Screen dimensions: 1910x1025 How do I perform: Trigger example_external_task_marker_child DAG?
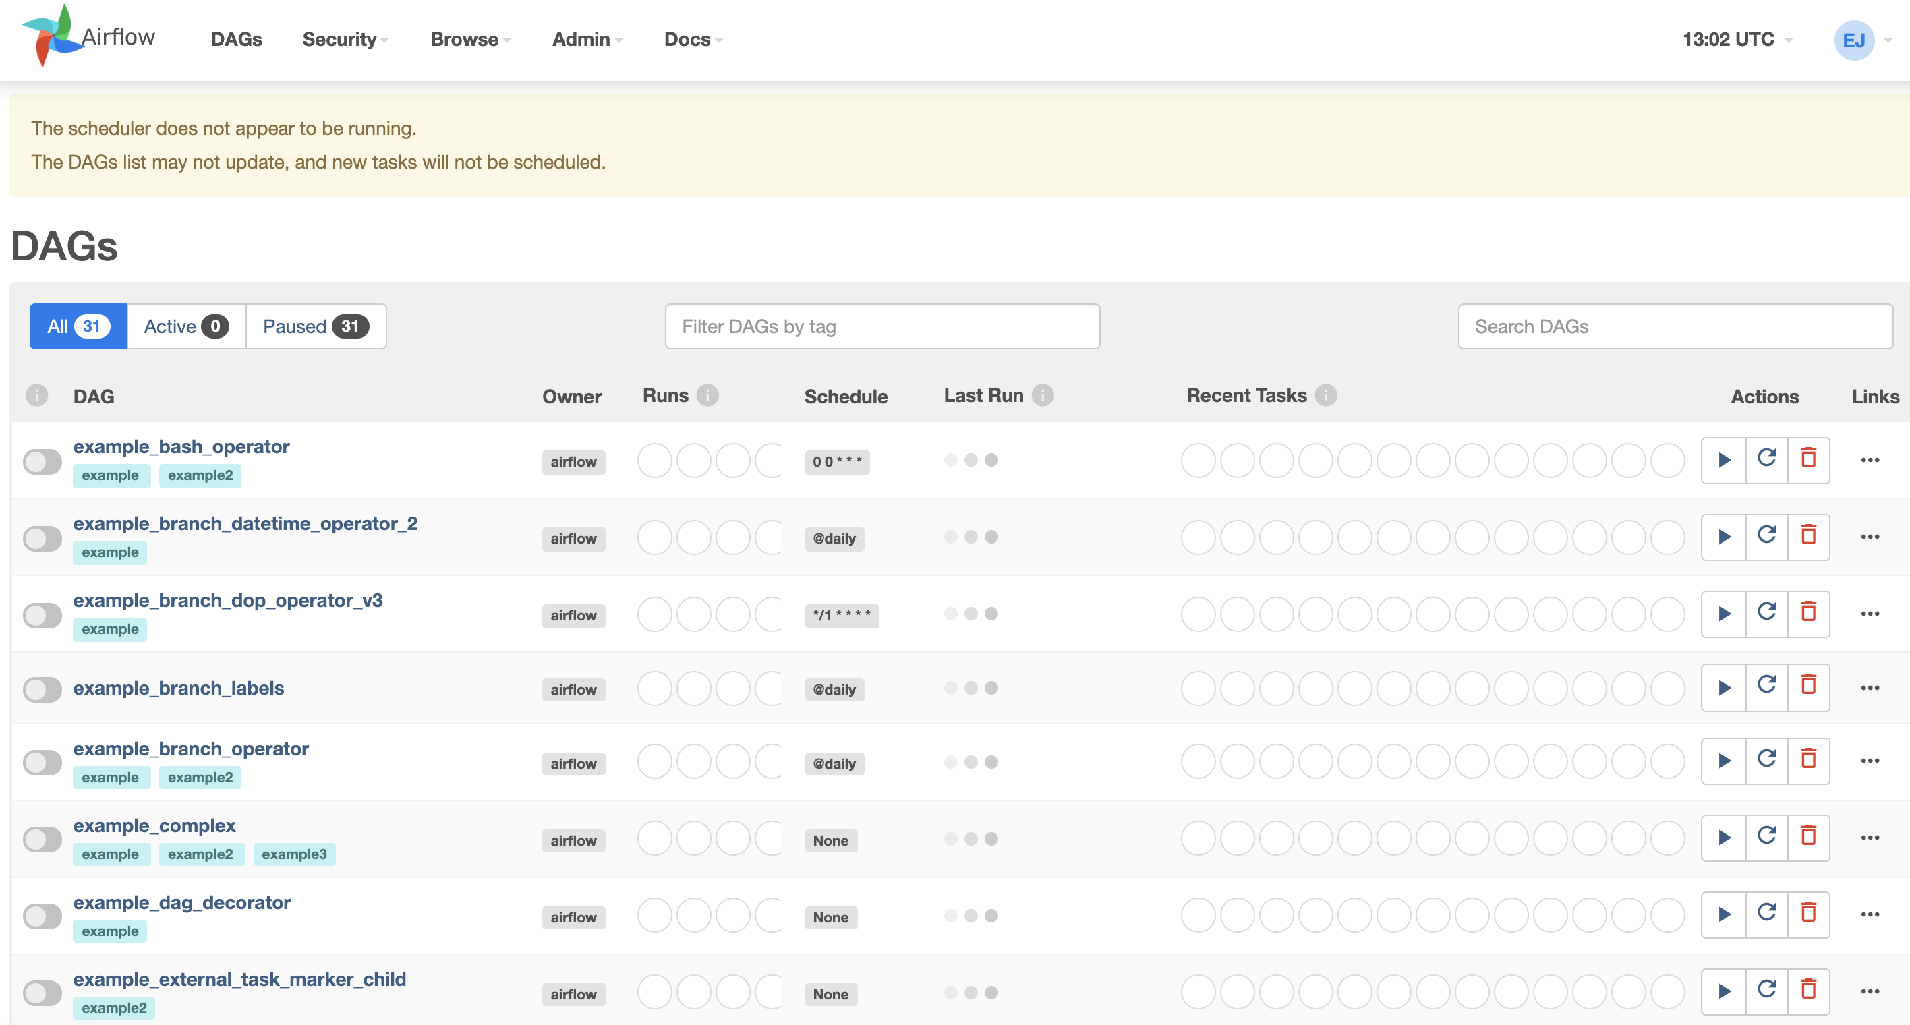(1724, 993)
